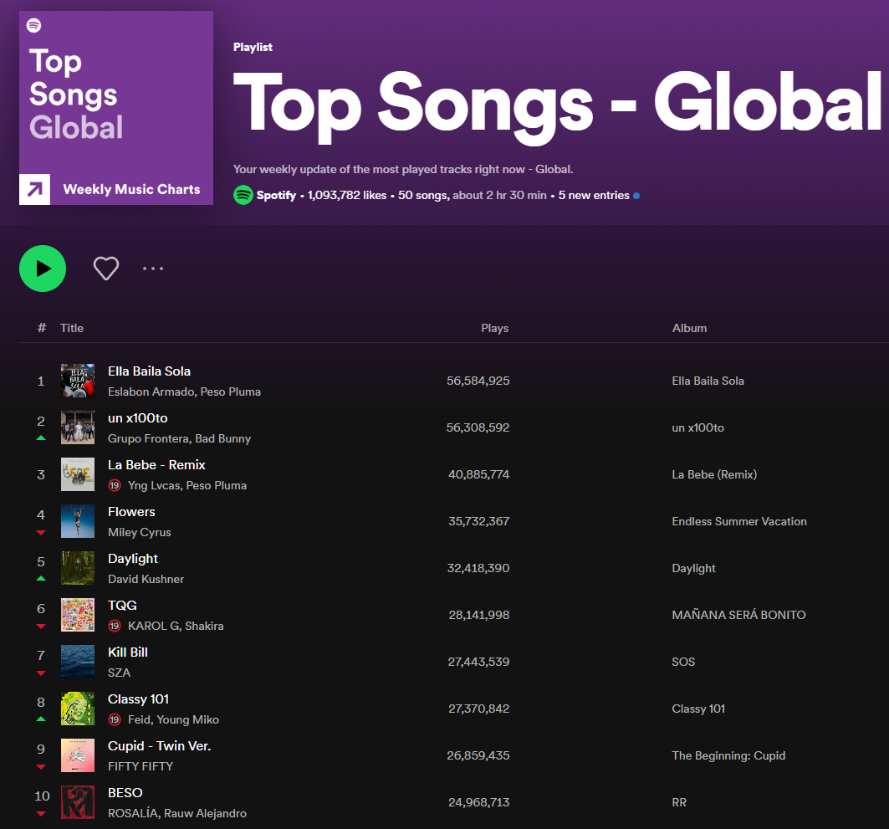889x829 pixels.
Task: Click explicit 19 badge on La Bebe Remix
Action: [115, 485]
